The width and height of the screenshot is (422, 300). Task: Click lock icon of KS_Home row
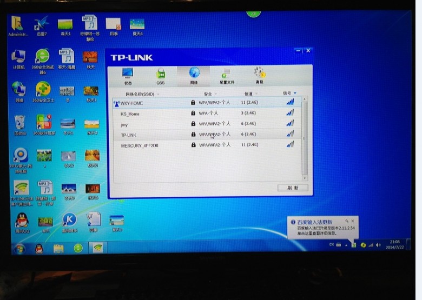(x=193, y=113)
